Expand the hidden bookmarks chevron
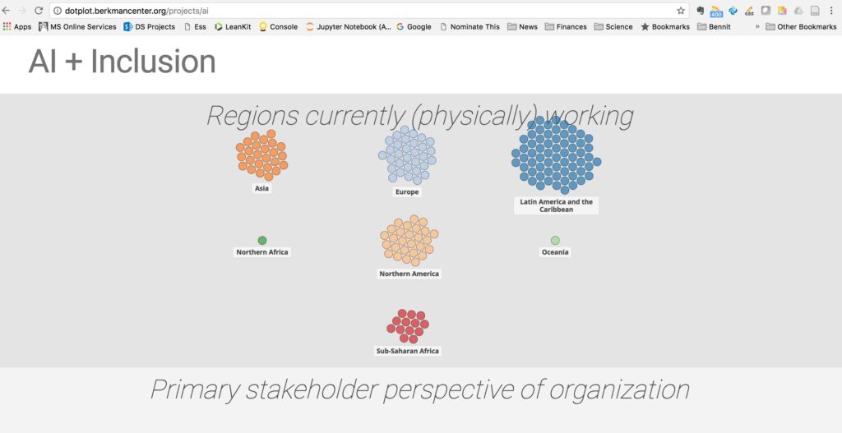 (x=757, y=27)
